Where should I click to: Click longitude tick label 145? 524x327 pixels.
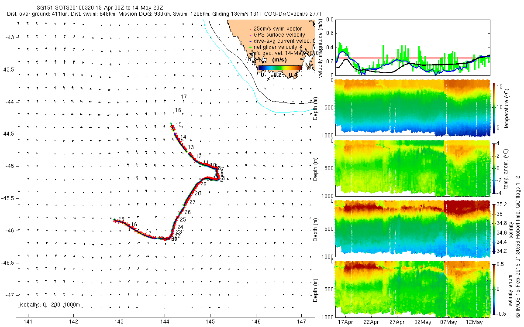210,322
